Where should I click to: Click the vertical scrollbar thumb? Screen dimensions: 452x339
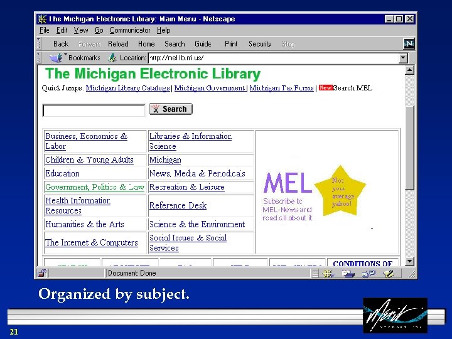pos(409,148)
